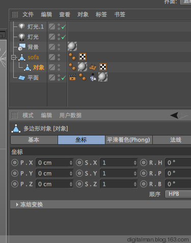This screenshot has height=243, width=191.
Task: Click the orange basket tag on 对象 row
Action: 93,67
